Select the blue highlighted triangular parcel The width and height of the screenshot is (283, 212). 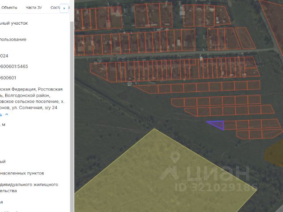pos(219,125)
